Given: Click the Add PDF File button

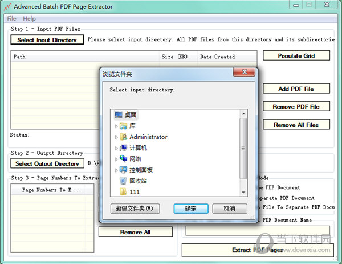Looking at the screenshot, I should (x=296, y=89).
